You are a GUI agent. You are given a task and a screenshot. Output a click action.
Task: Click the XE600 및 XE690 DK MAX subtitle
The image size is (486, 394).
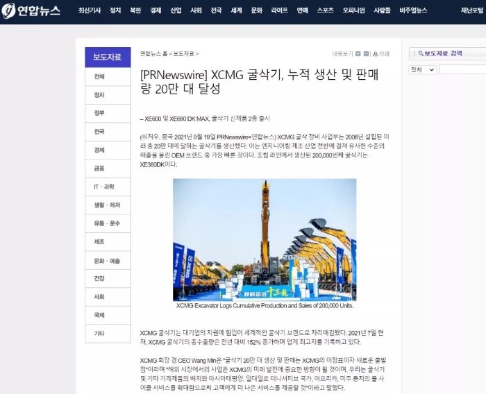coord(205,119)
